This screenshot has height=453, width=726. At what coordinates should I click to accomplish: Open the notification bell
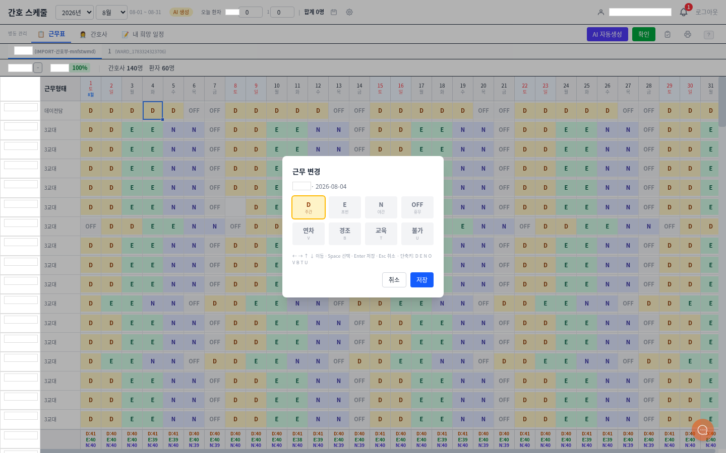684,12
